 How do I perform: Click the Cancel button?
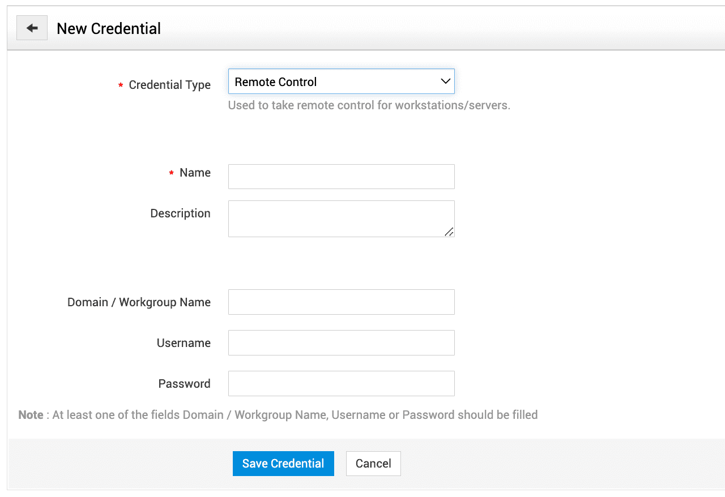point(373,464)
